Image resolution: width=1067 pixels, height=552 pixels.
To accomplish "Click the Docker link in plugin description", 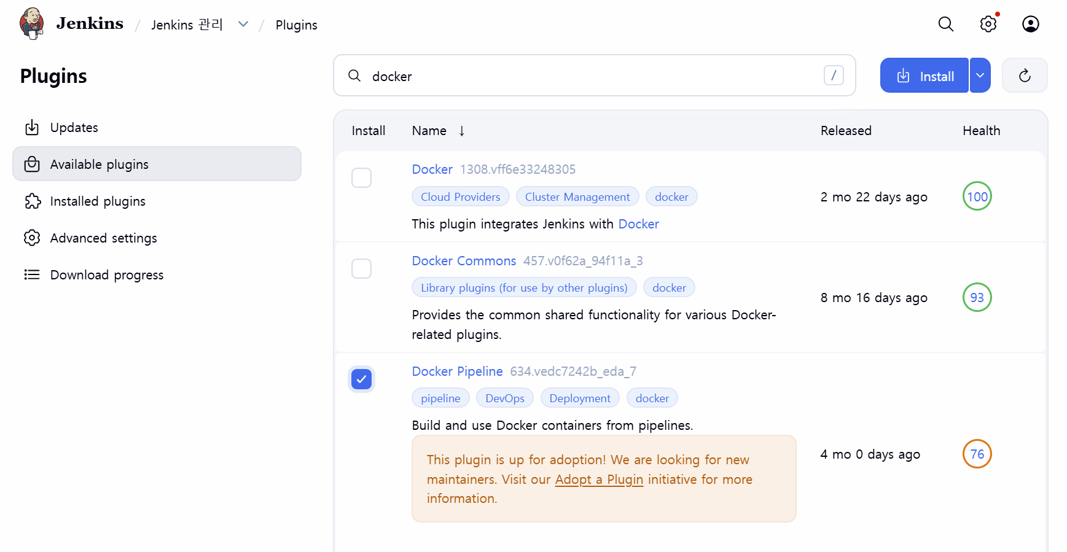I will pyautogui.click(x=639, y=224).
